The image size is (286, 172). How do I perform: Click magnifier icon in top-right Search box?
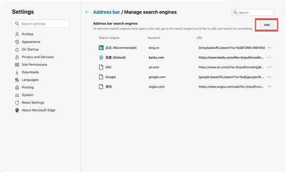click(x=235, y=12)
